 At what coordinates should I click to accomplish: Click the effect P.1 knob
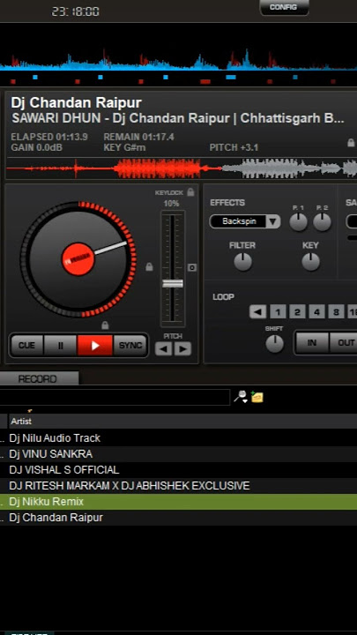click(x=298, y=222)
